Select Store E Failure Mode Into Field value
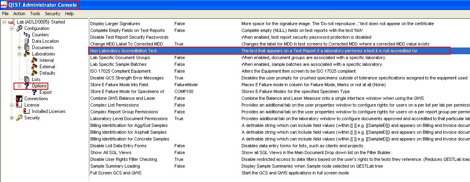Viewport: 470px width, 182px height. click(186, 85)
